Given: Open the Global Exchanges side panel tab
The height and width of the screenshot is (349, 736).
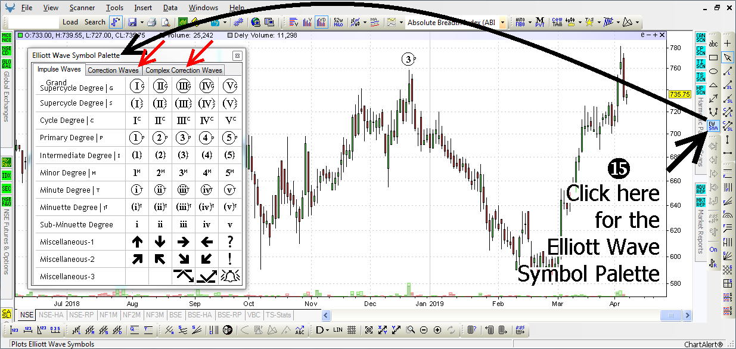Looking at the screenshot, I should click(7, 97).
